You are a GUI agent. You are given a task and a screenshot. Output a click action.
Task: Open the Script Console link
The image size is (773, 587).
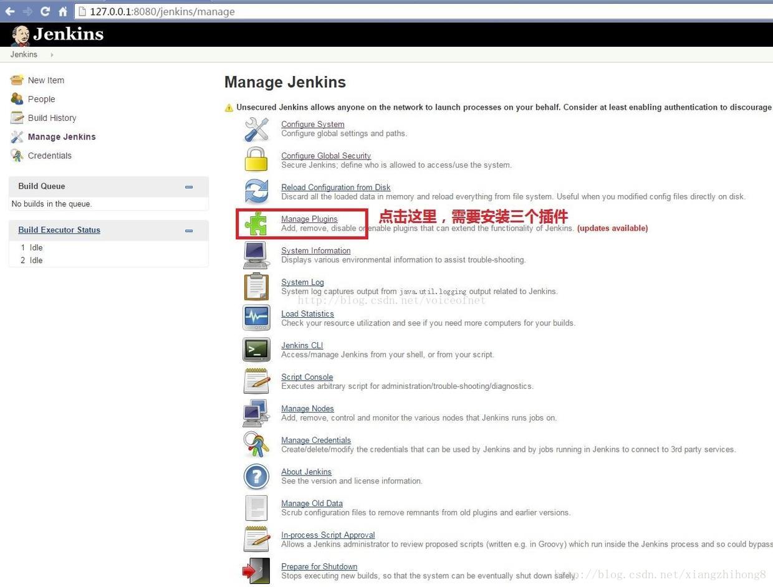click(307, 377)
